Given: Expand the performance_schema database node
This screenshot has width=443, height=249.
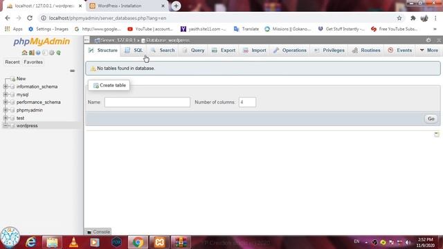Looking at the screenshot, I should 6,102.
